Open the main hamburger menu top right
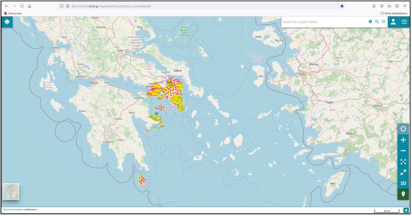This screenshot has height=216, width=412. [x=404, y=21]
